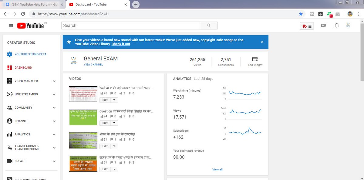Click the green कृत्रिम गुर्दा video thumbnail
Image resolution: width=364 pixels, height=180 pixels.
click(83, 117)
